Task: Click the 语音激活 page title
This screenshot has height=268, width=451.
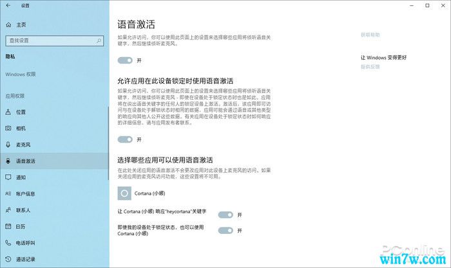Action: (136, 24)
